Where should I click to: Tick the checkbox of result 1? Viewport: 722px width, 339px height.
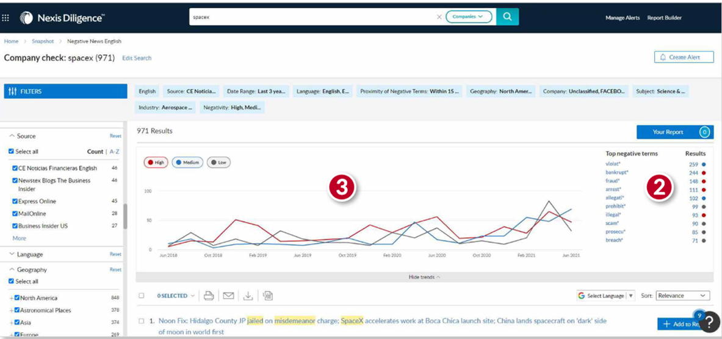[142, 321]
